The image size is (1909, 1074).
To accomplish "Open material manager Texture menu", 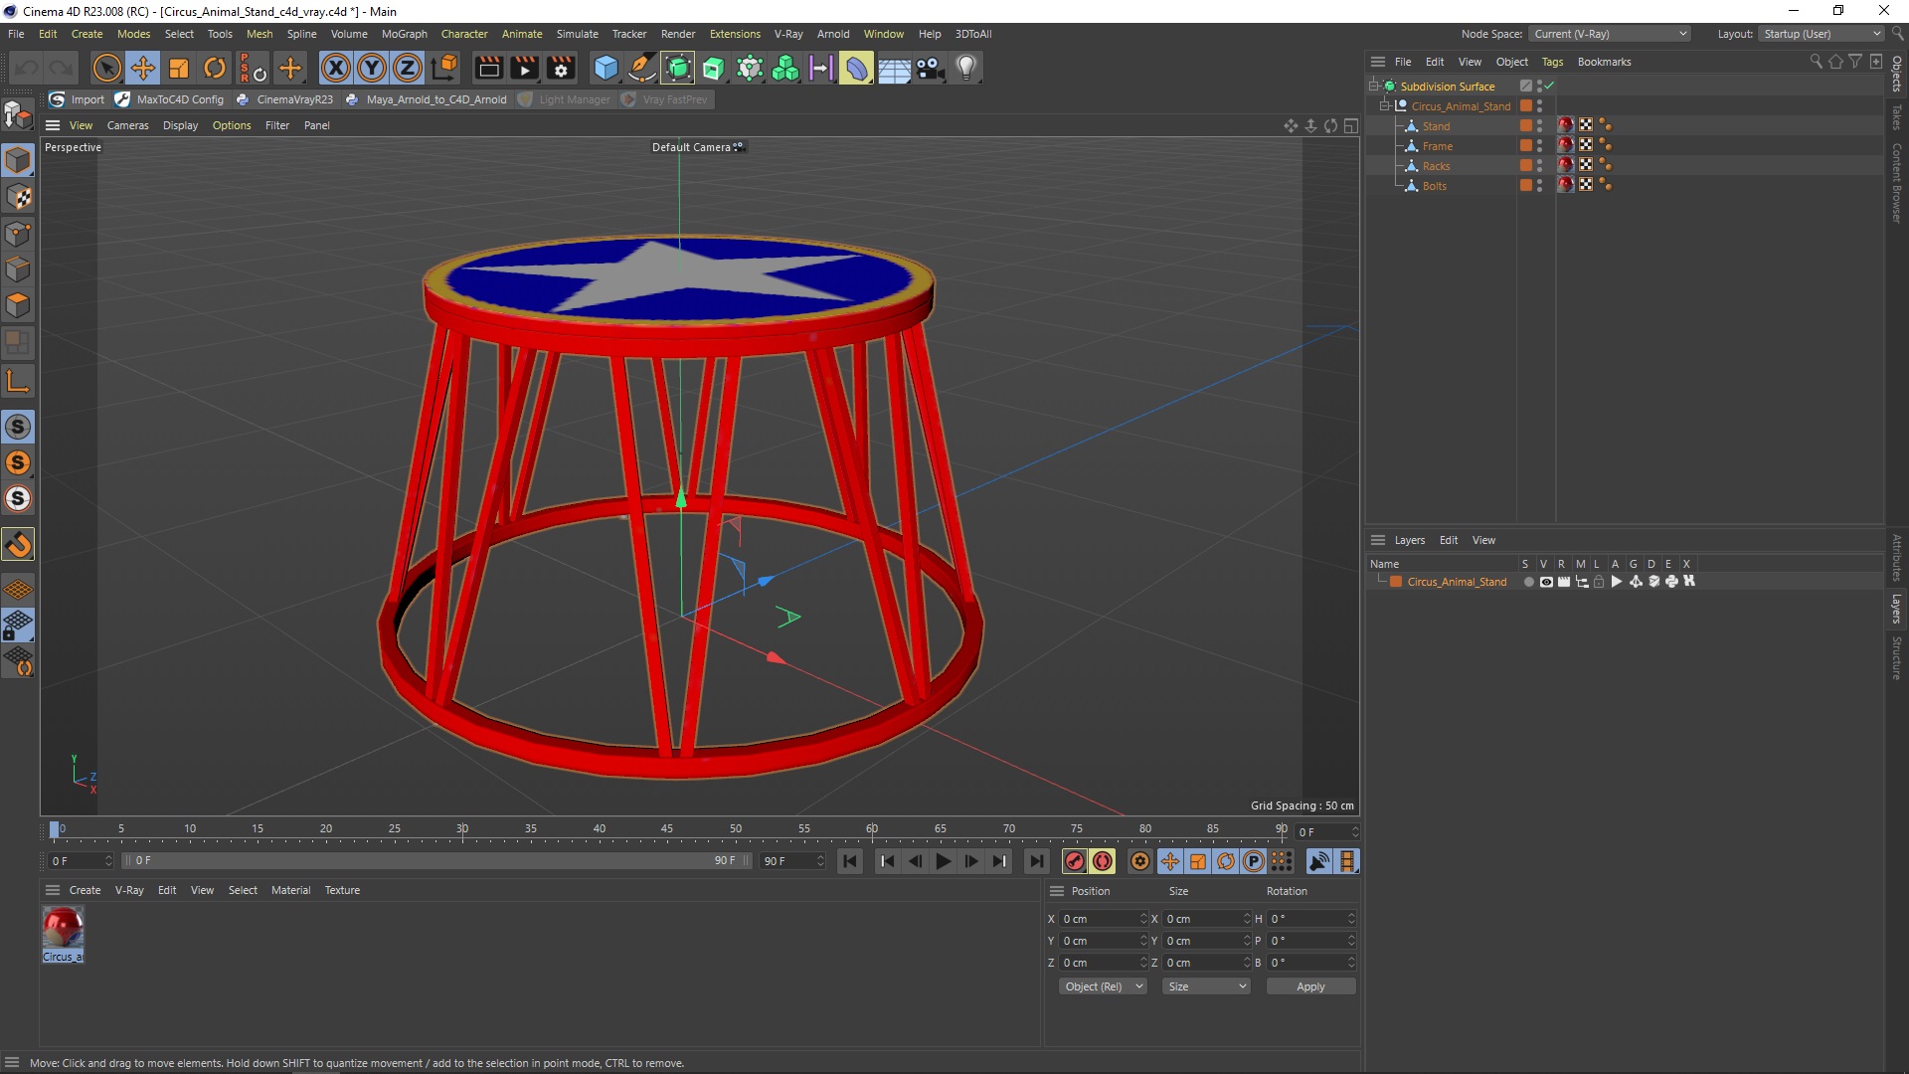I will [x=342, y=890].
